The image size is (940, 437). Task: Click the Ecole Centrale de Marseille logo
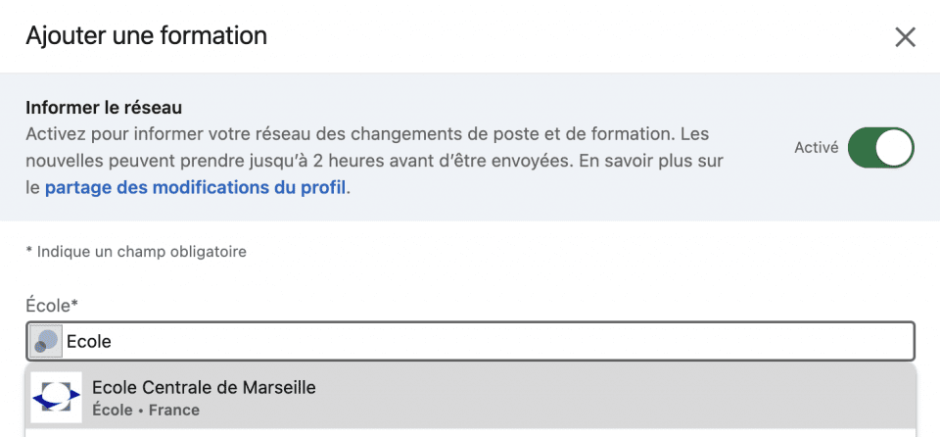click(x=57, y=398)
